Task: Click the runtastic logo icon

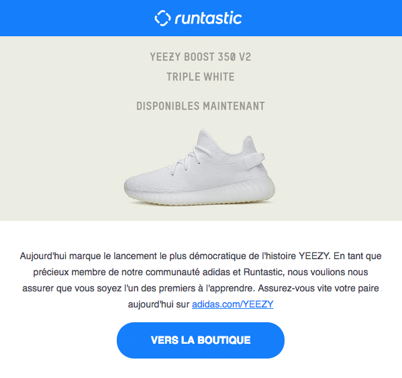Action: click(x=162, y=18)
